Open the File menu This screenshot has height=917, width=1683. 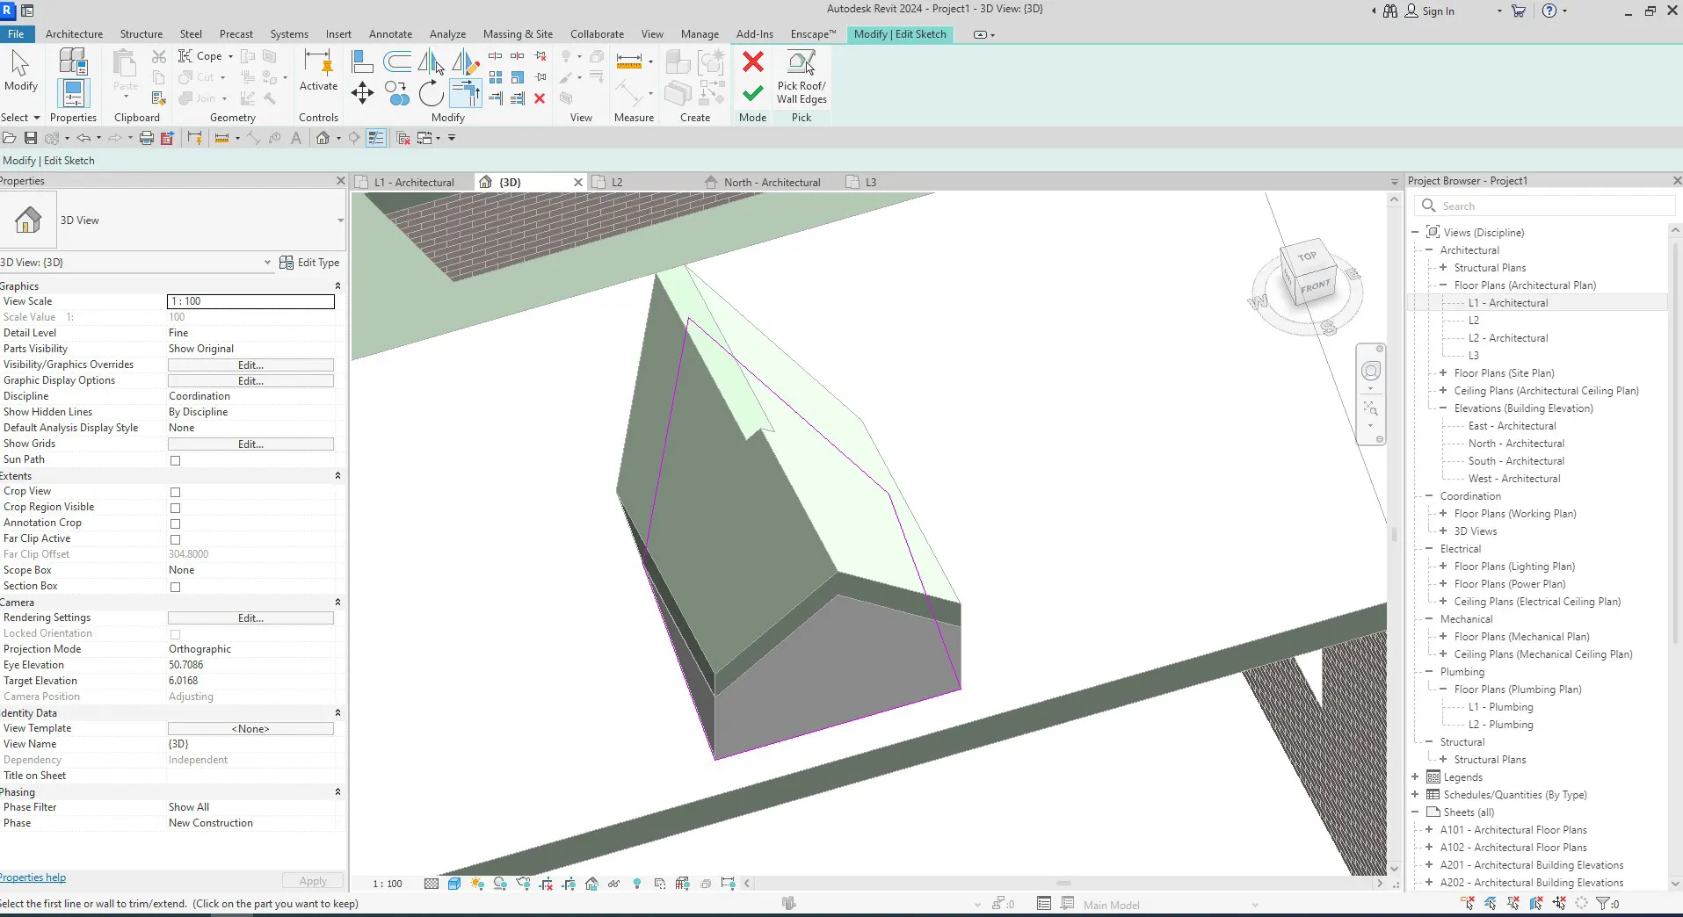point(16,34)
